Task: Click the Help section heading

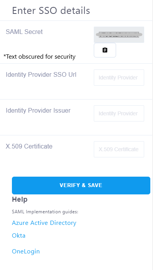Action: tap(20, 199)
